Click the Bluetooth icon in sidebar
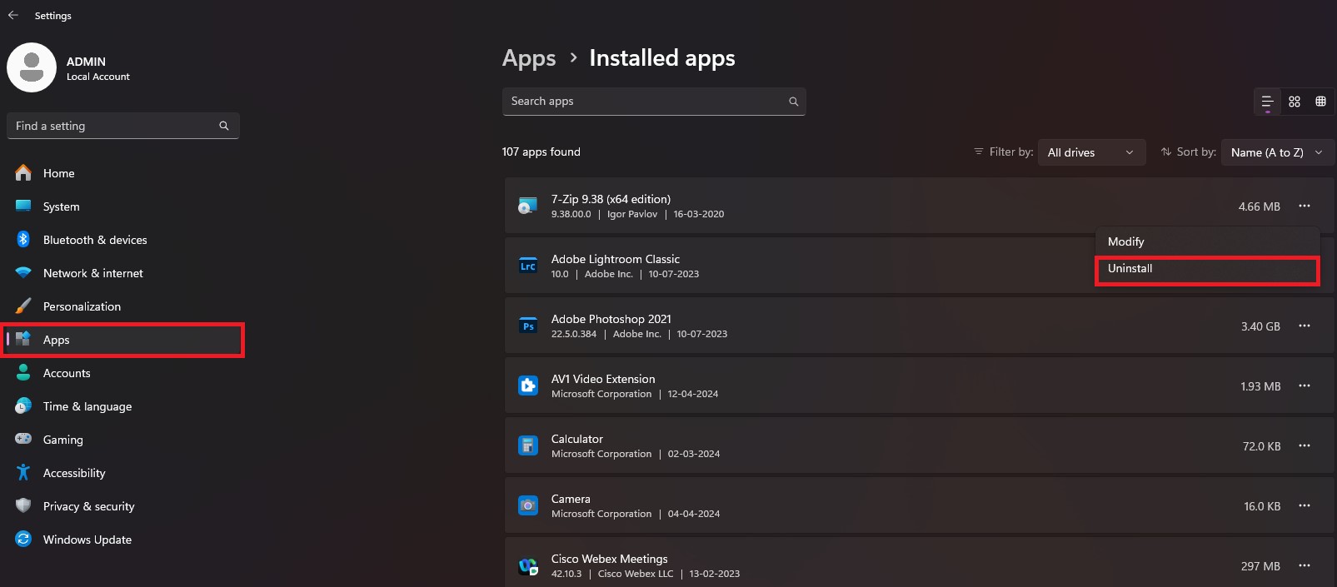Image resolution: width=1337 pixels, height=587 pixels. coord(23,239)
